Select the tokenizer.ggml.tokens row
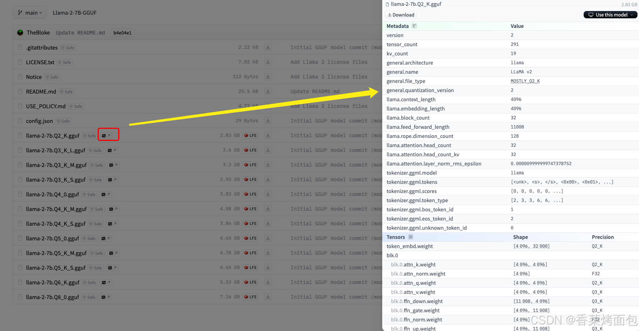The image size is (639, 331). click(511, 182)
